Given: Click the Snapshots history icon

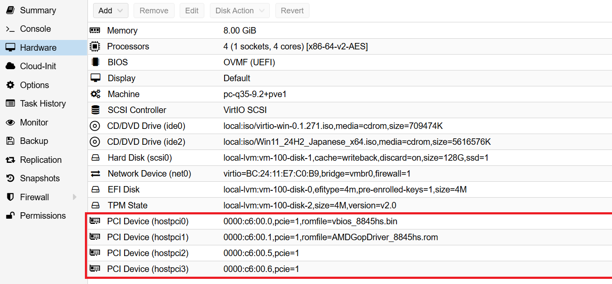Looking at the screenshot, I should pyautogui.click(x=10, y=178).
